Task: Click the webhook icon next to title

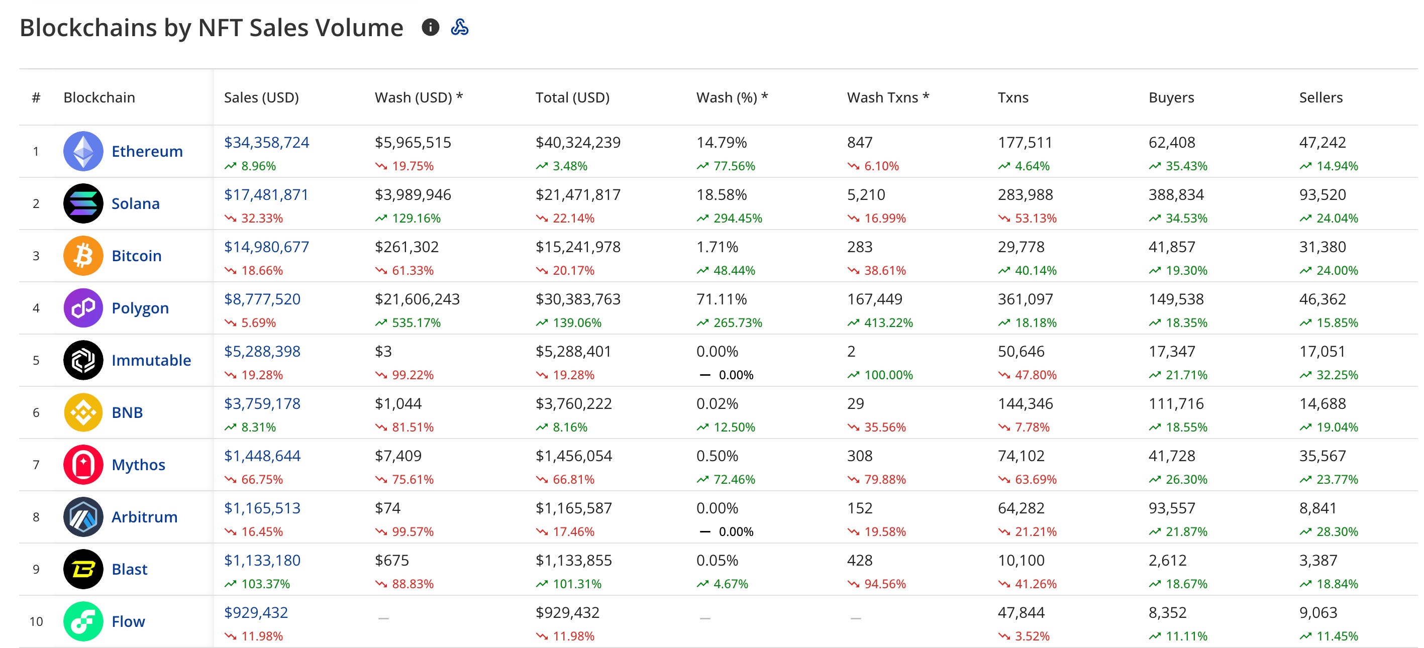Action: [459, 27]
